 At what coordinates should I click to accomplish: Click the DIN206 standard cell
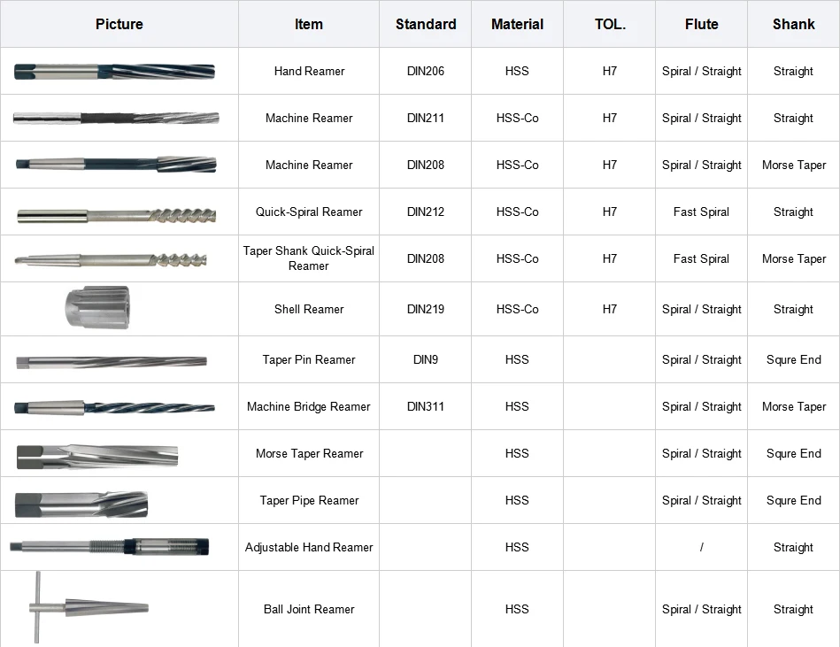point(426,71)
